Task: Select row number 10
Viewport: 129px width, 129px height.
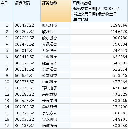Action: (x=7, y=82)
